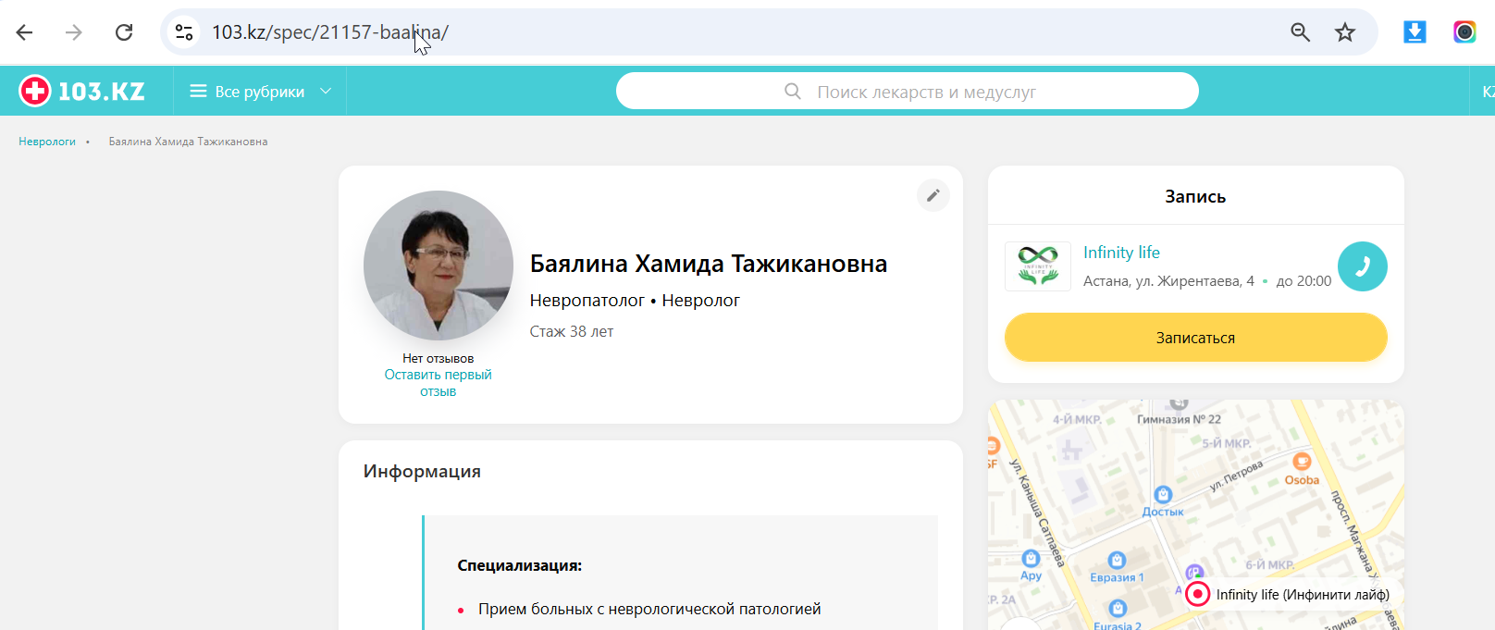Click the Нет отзывов label
Viewport: 1495px width, 630px height.
[439, 358]
